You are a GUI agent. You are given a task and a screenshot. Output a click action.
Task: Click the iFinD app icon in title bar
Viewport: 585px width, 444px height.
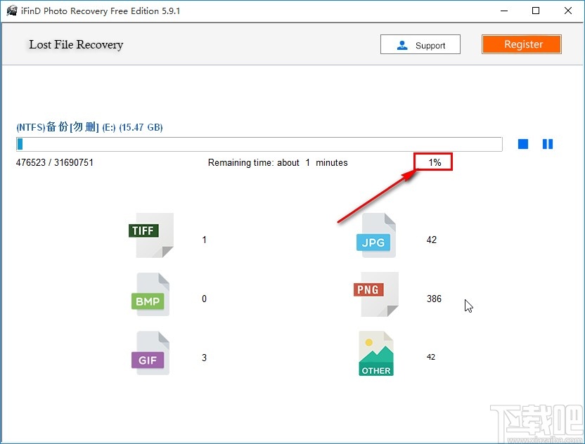coord(12,11)
